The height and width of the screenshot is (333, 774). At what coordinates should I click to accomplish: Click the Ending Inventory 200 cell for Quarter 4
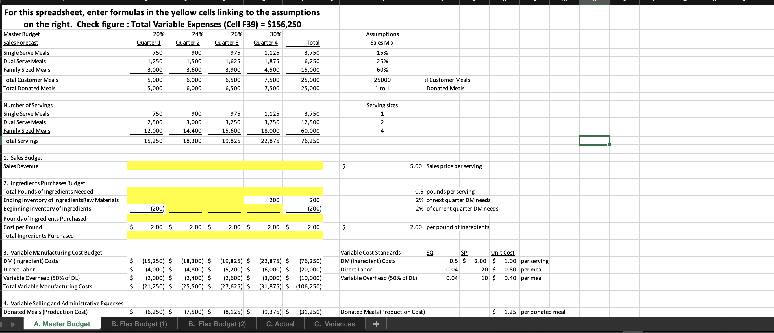[263, 200]
